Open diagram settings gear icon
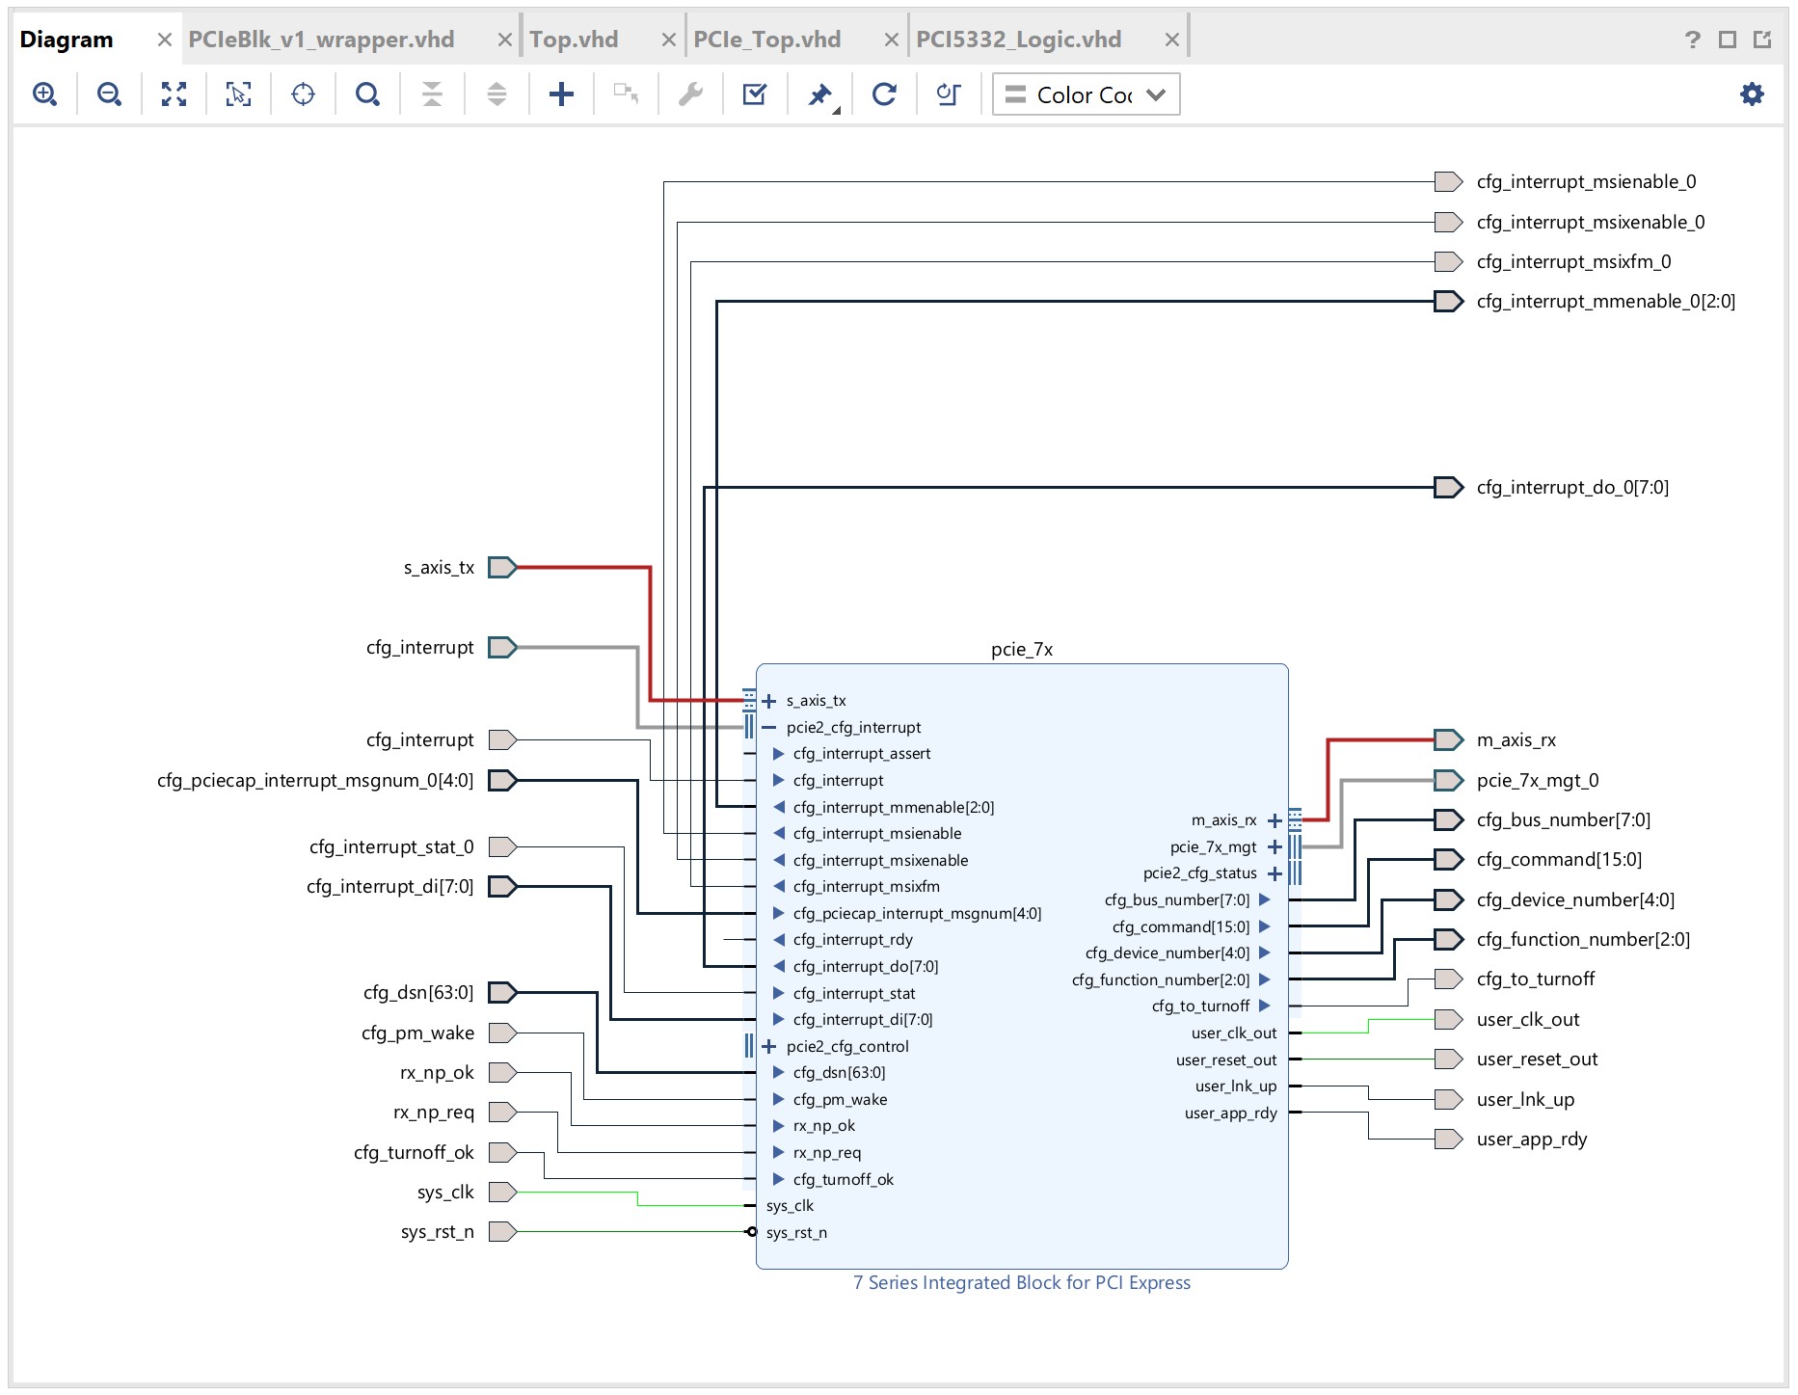The width and height of the screenshot is (1798, 1395). tap(1752, 94)
